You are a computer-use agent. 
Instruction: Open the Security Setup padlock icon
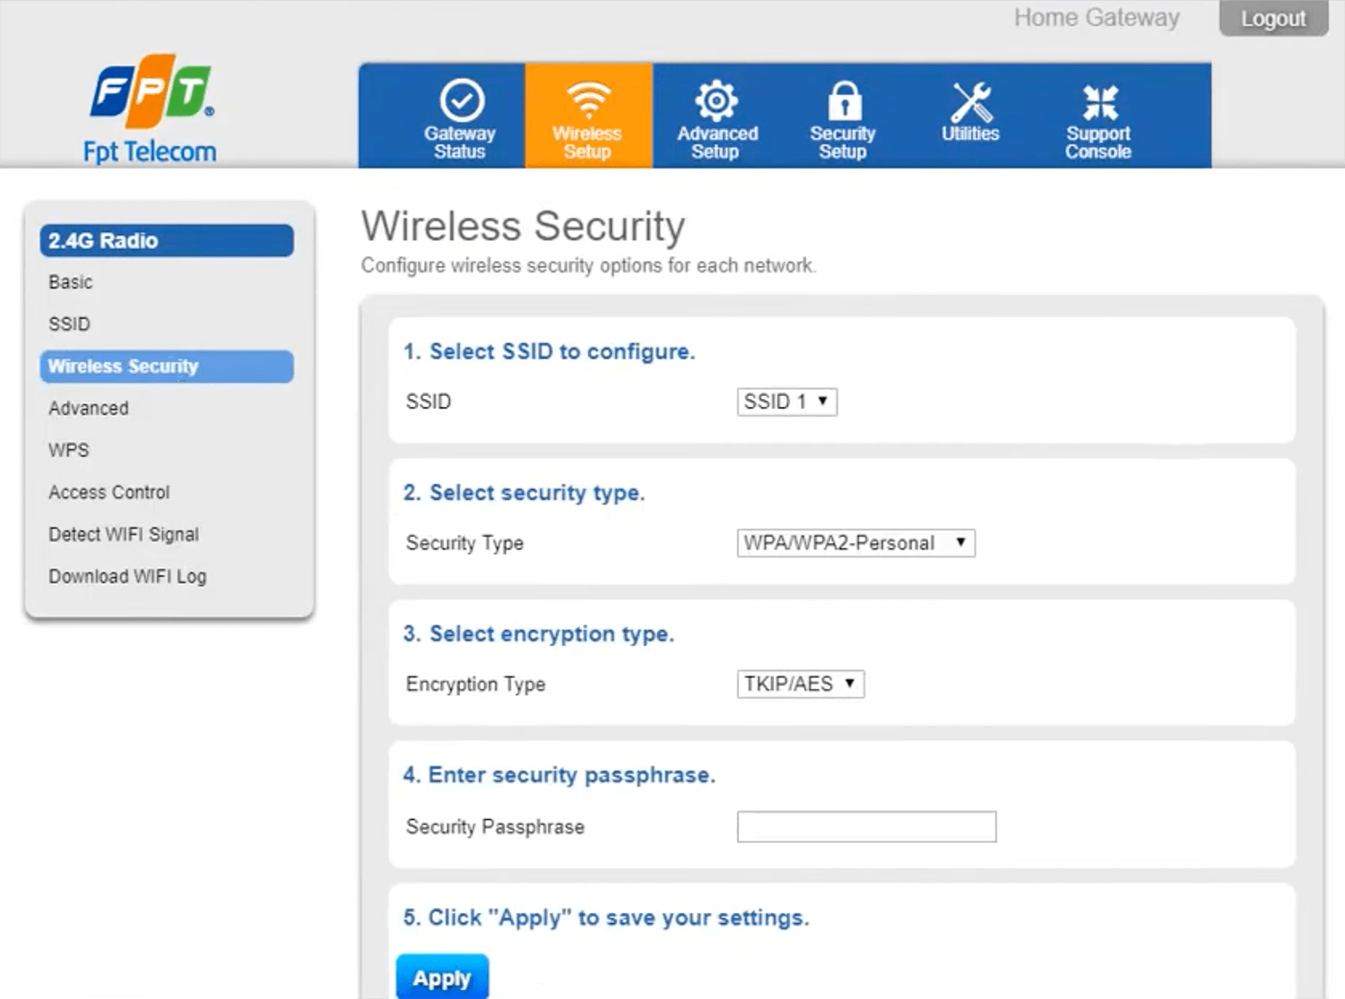(844, 100)
